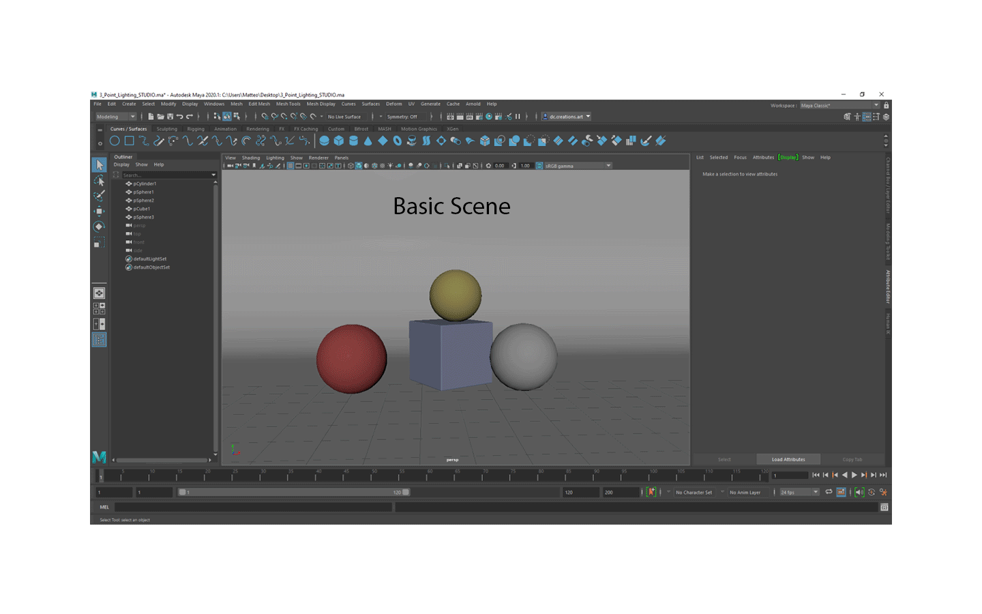Open the sRGB gamma view transform dropdown
Screen dimensions: 982x614
pyautogui.click(x=578, y=166)
